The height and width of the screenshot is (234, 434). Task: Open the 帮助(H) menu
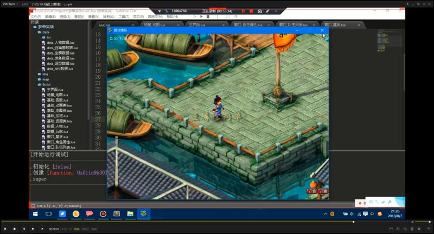(x=172, y=17)
